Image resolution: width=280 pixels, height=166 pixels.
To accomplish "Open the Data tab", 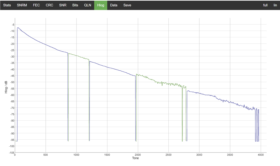I will (x=114, y=5).
